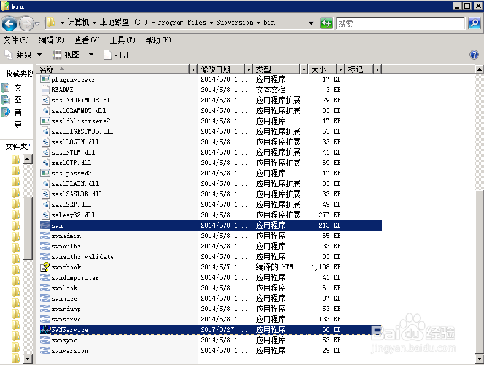Click the svnversion application icon

click(45, 350)
